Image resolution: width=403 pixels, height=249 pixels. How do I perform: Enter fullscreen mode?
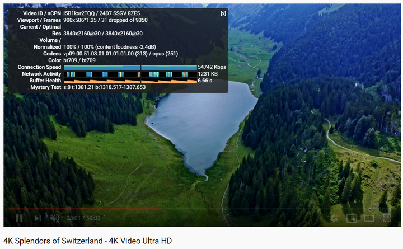tap(387, 218)
